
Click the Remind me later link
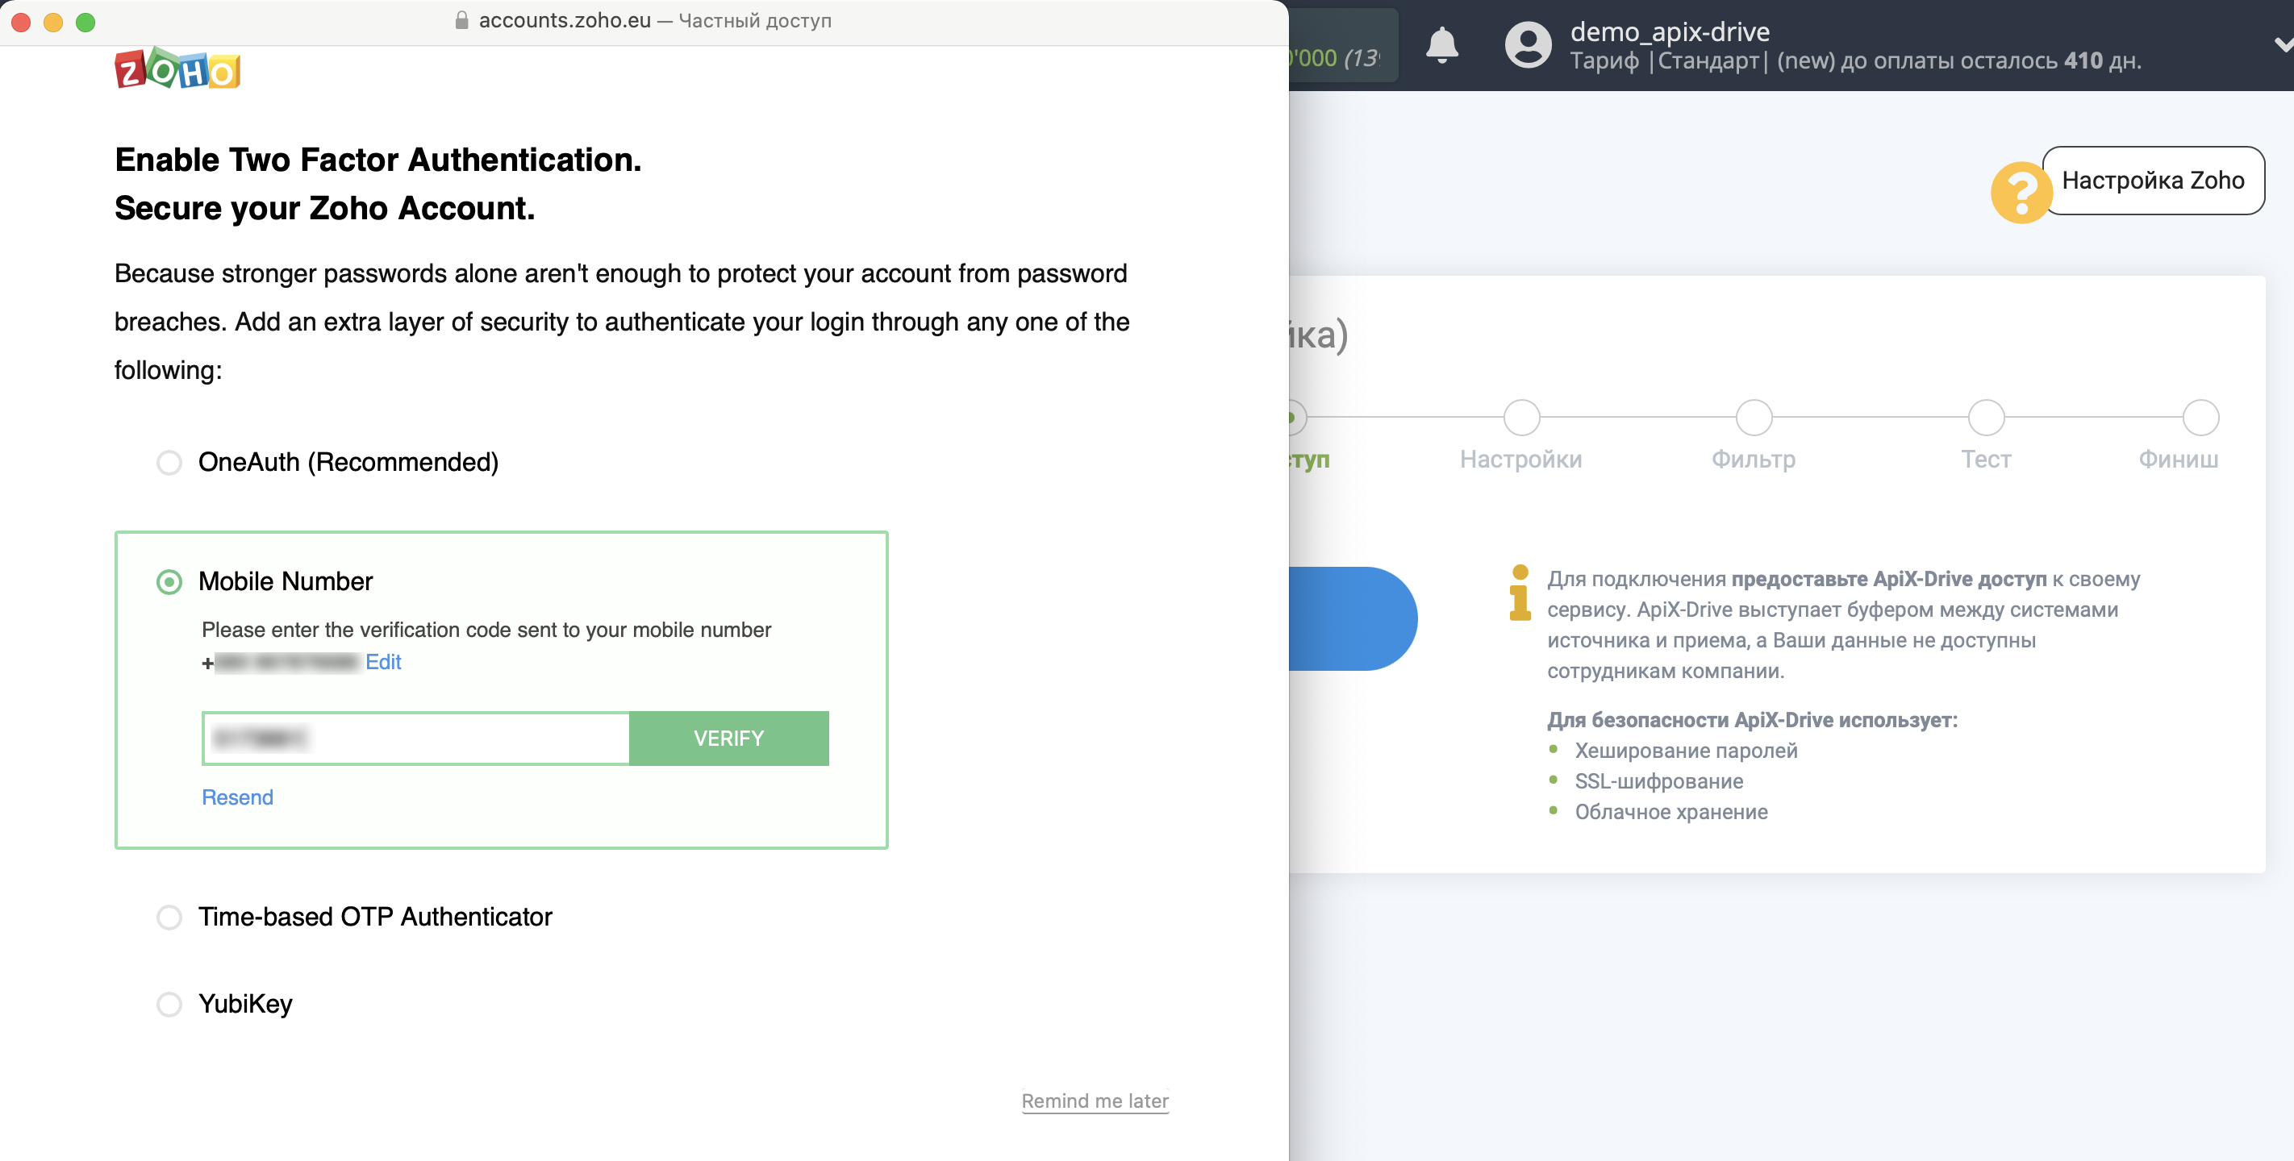pos(1096,1101)
